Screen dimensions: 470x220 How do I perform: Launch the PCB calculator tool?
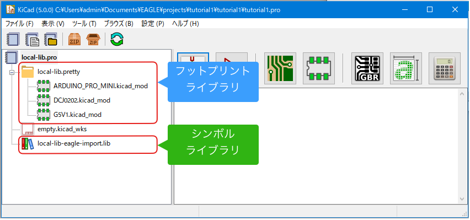[445, 68]
